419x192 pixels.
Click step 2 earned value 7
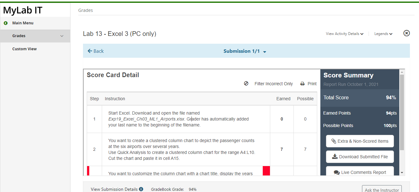pos(282,149)
